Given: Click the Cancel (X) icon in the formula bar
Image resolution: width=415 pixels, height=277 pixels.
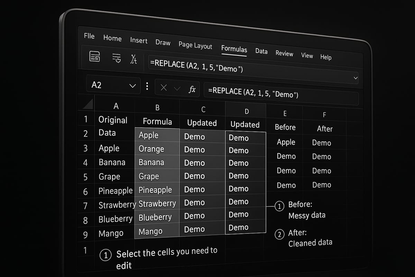Looking at the screenshot, I should (x=164, y=88).
